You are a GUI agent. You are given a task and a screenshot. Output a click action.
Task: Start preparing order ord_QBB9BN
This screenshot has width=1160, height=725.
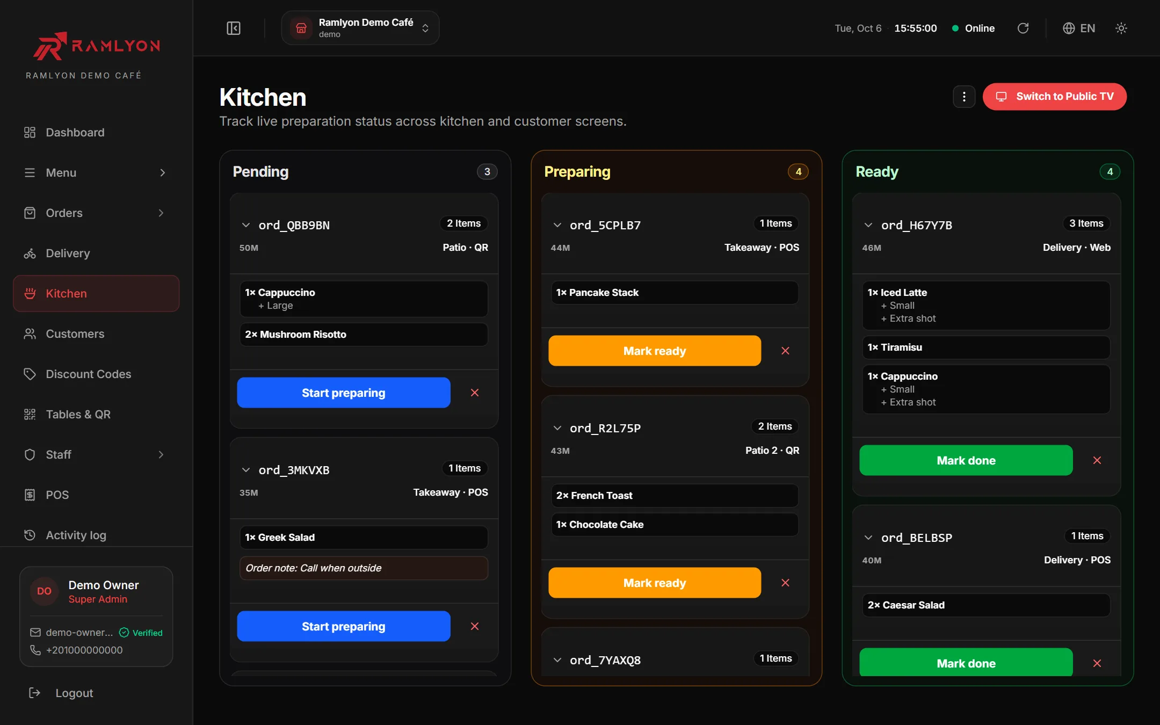[x=344, y=393]
